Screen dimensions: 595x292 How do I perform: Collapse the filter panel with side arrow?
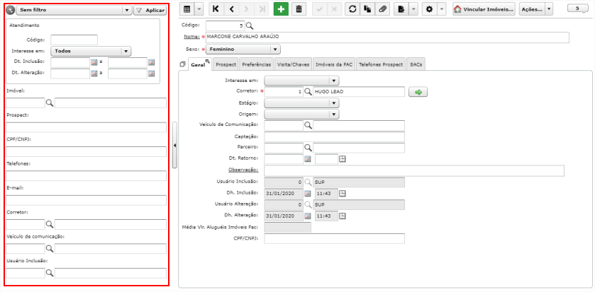(x=174, y=145)
